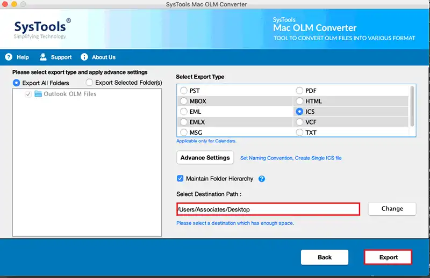Viewport: 430px width, 278px height.
Task: Choose TXT export type
Action: point(299,132)
